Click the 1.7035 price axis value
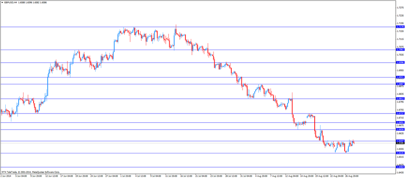 [400, 55]
